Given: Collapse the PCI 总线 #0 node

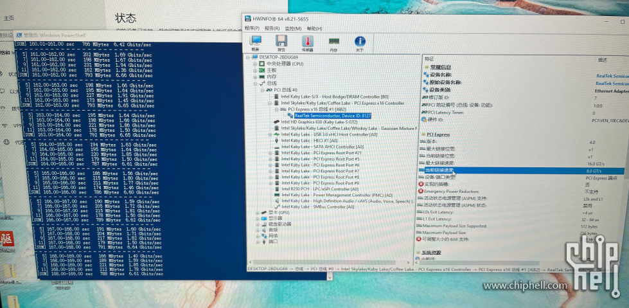Looking at the screenshot, I should (x=263, y=90).
